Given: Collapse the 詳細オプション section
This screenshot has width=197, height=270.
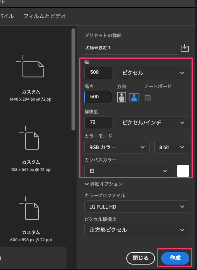Looking at the screenshot, I should click(104, 184).
